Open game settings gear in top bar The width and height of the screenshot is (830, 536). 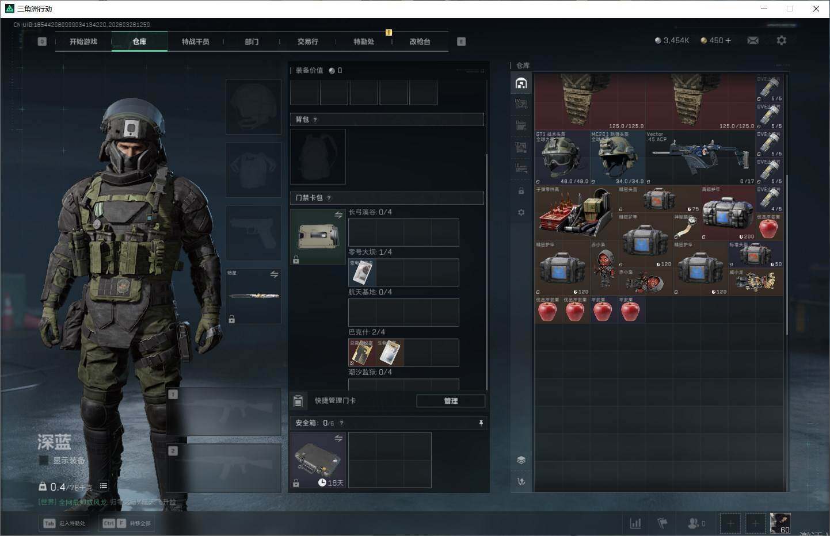coord(781,40)
